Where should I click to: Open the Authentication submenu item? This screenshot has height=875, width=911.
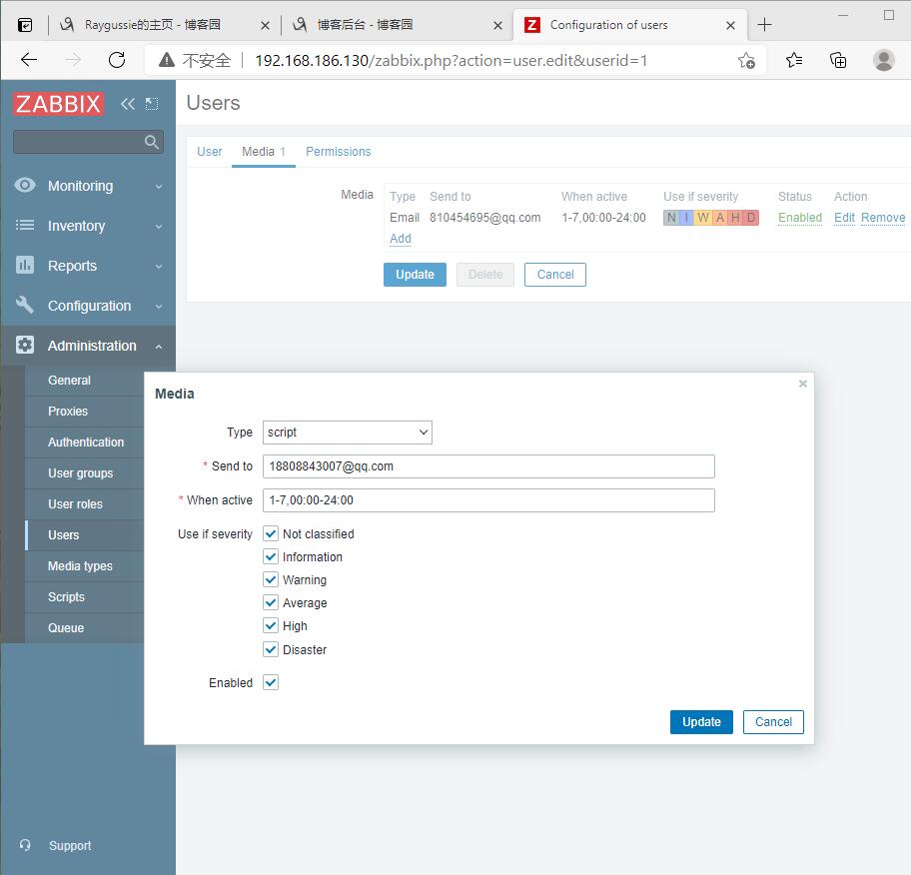point(84,442)
